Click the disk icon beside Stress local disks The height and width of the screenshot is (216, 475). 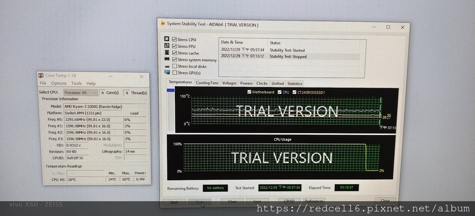pos(167,66)
